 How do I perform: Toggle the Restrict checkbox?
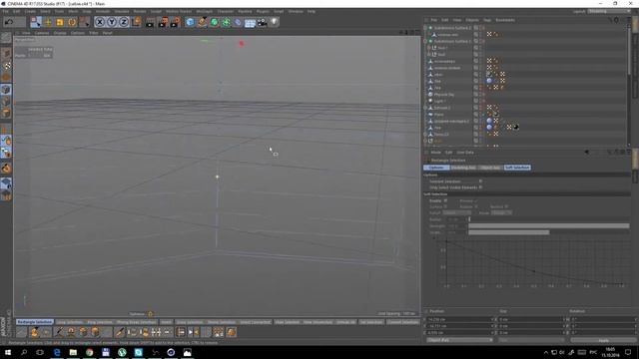tap(506, 206)
